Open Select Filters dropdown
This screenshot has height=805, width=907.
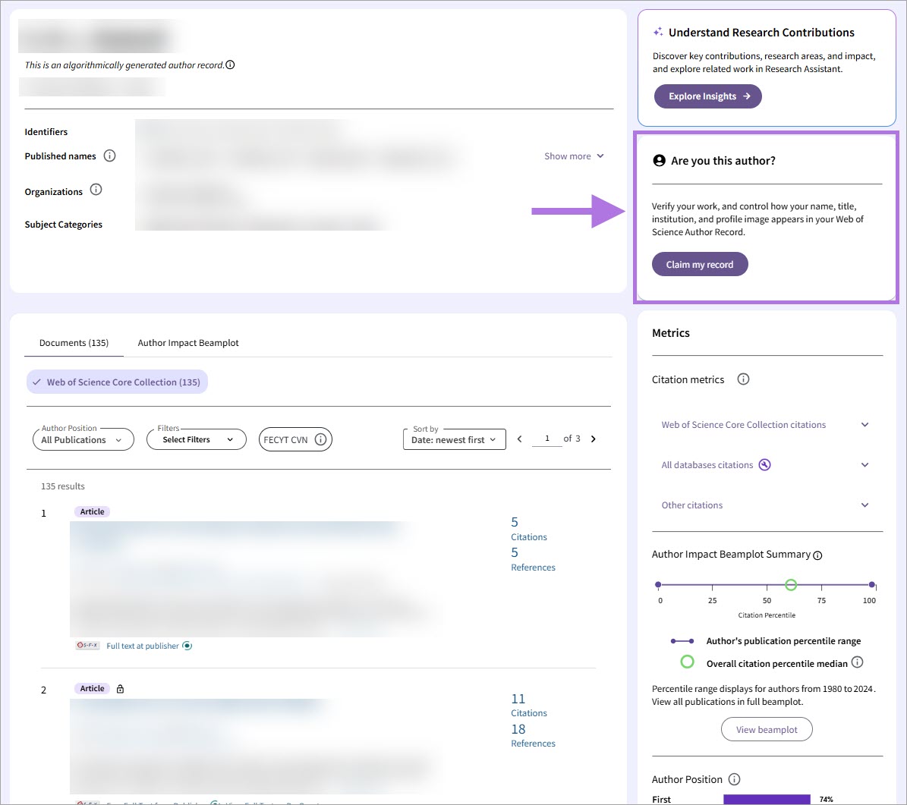pos(197,439)
